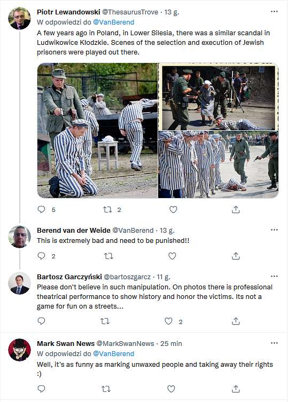This screenshot has width=288, height=402.
Task: Like Bartosz Garczyński's tweet
Action: pos(168,321)
